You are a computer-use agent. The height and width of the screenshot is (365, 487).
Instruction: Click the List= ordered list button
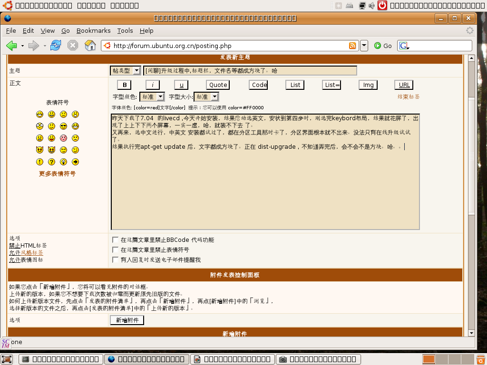(x=331, y=85)
